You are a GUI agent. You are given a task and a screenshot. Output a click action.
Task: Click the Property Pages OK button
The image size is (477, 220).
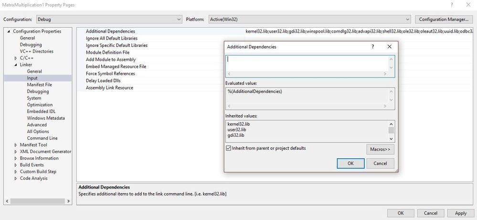[x=401, y=213]
